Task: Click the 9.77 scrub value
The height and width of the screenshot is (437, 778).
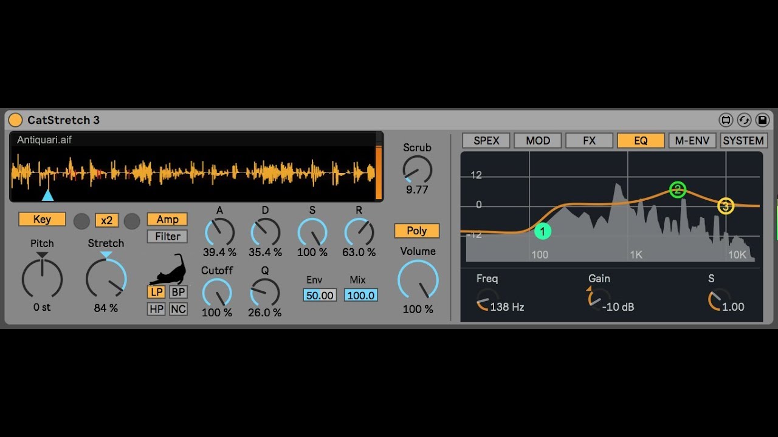Action: pos(417,189)
